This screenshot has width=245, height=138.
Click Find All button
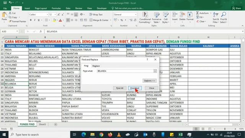(x=120, y=88)
